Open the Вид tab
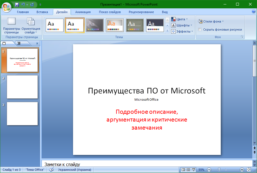This screenshot has width=257, height=173. click(x=165, y=12)
